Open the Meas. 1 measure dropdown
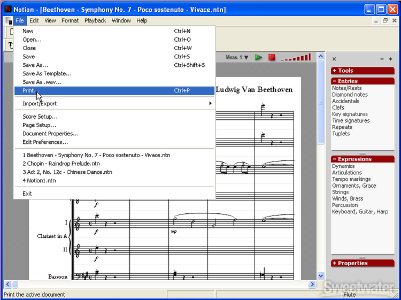This screenshot has height=300, width=401. click(237, 57)
